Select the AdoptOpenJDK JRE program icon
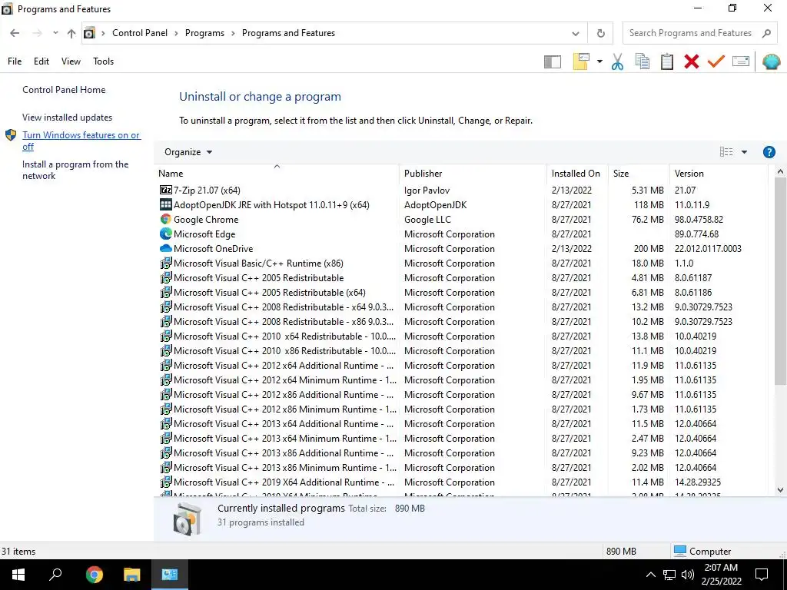Image resolution: width=787 pixels, height=590 pixels. 166,204
